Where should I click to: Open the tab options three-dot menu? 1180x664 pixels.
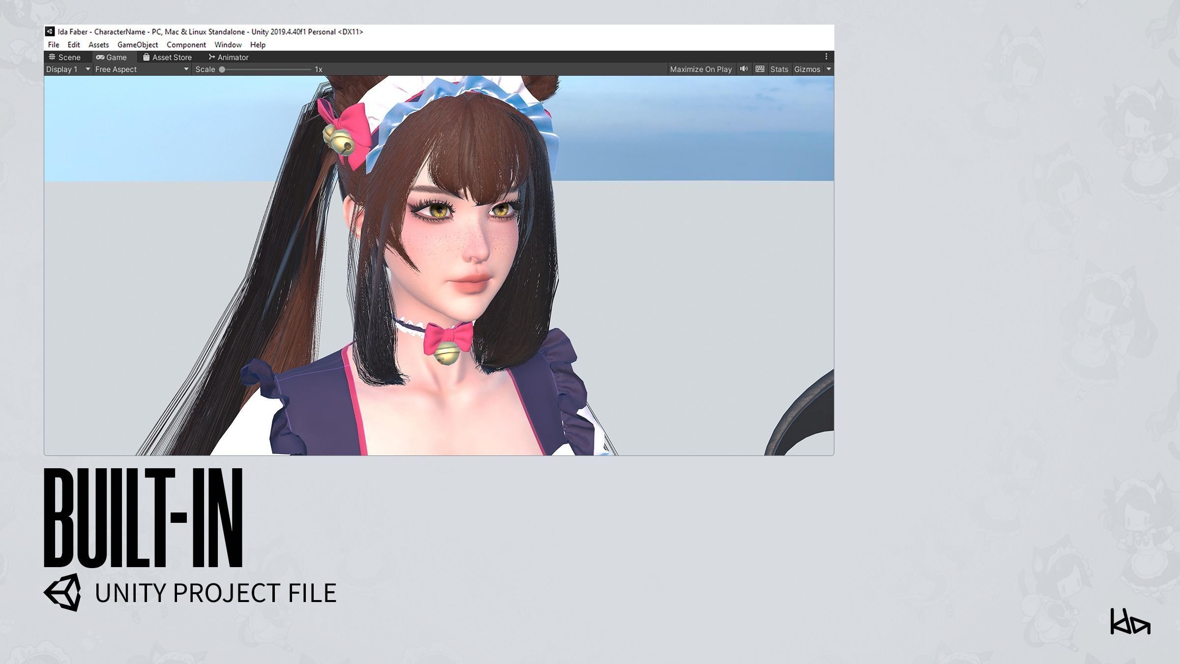(826, 57)
